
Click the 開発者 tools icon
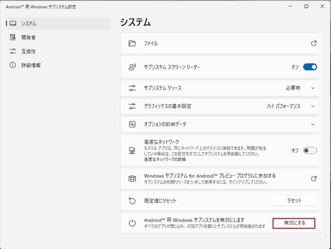tap(12, 37)
